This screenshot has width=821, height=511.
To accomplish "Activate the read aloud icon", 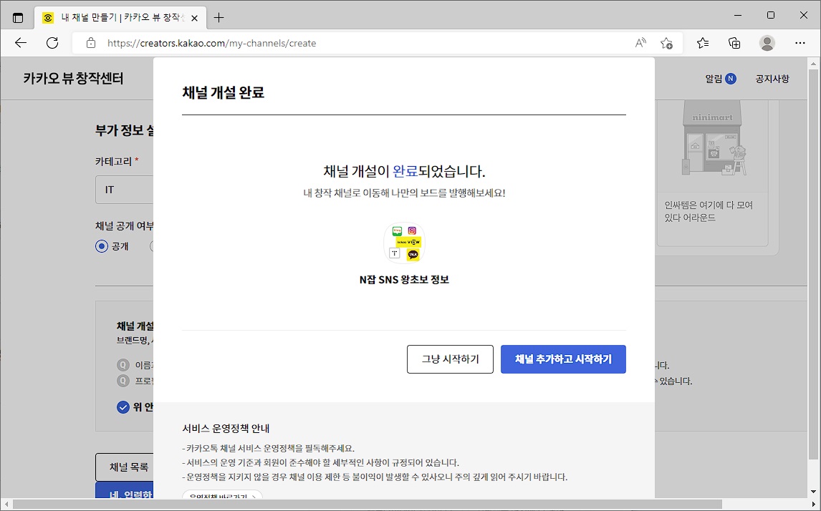I will 640,43.
